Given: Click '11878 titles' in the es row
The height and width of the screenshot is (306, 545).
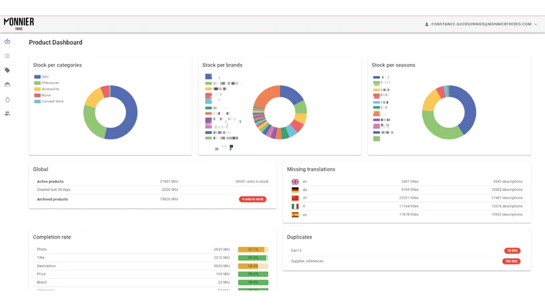Looking at the screenshot, I should [409, 215].
